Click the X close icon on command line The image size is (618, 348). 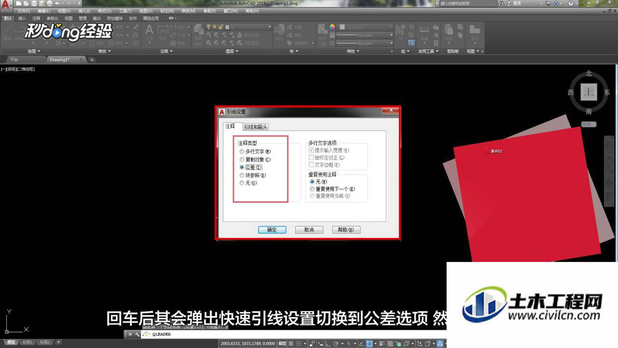pos(130,334)
